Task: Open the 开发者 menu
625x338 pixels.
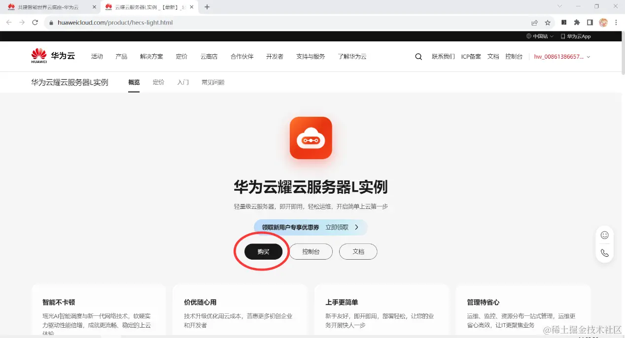Action: pyautogui.click(x=275, y=57)
